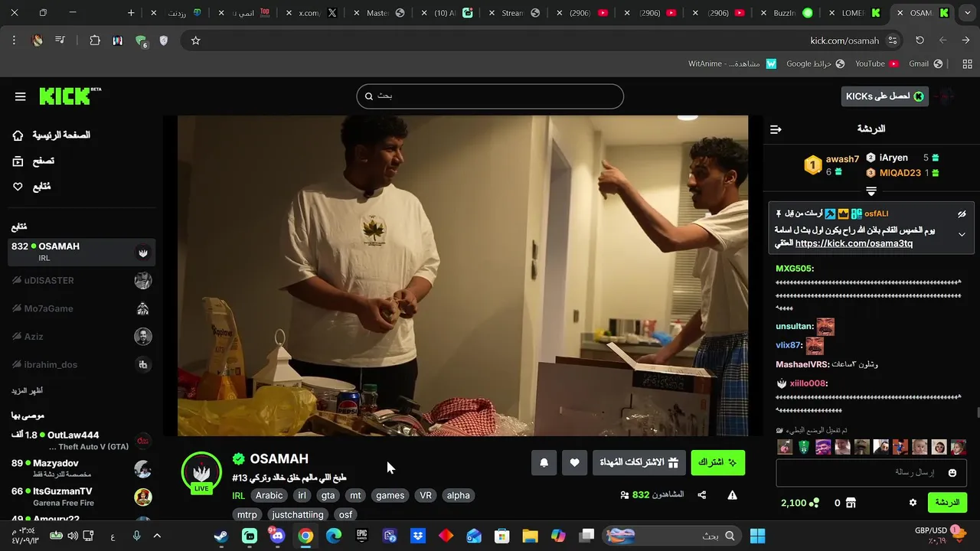Show hidden system tray icons
This screenshot has width=980, height=551.
click(x=157, y=536)
